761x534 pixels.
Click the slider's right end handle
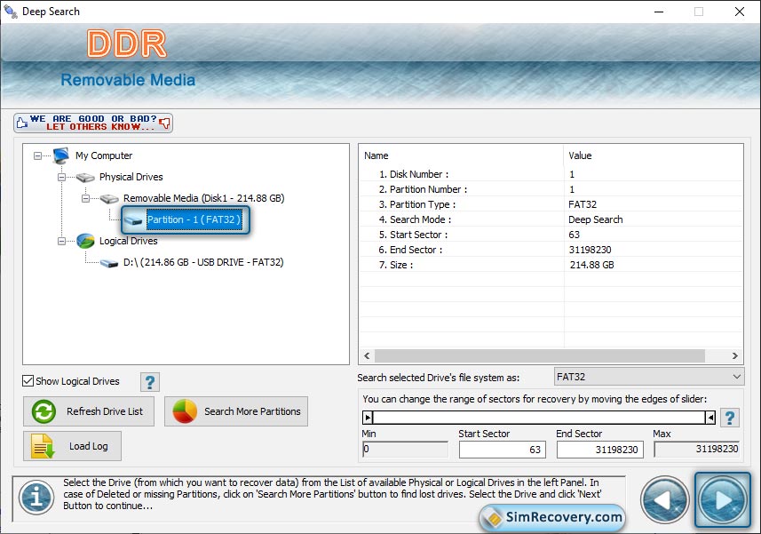(710, 418)
